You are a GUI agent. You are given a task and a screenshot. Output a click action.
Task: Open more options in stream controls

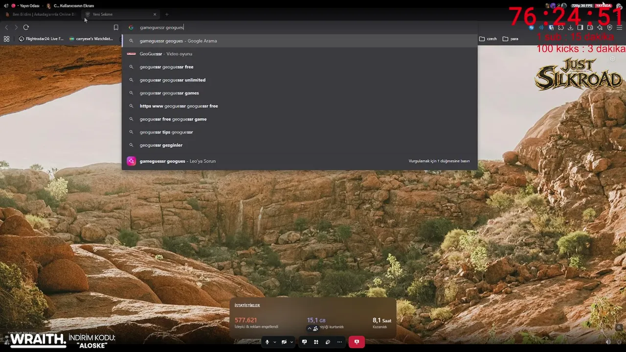339,342
